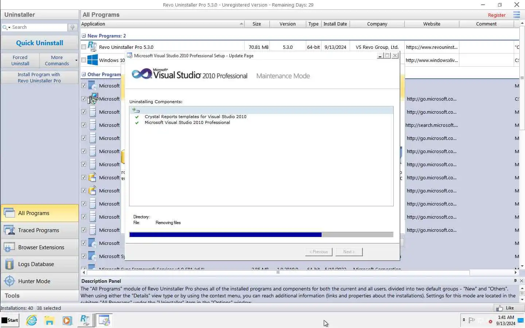
Task: Open the Browser Extensions module icon
Action: pyautogui.click(x=9, y=247)
